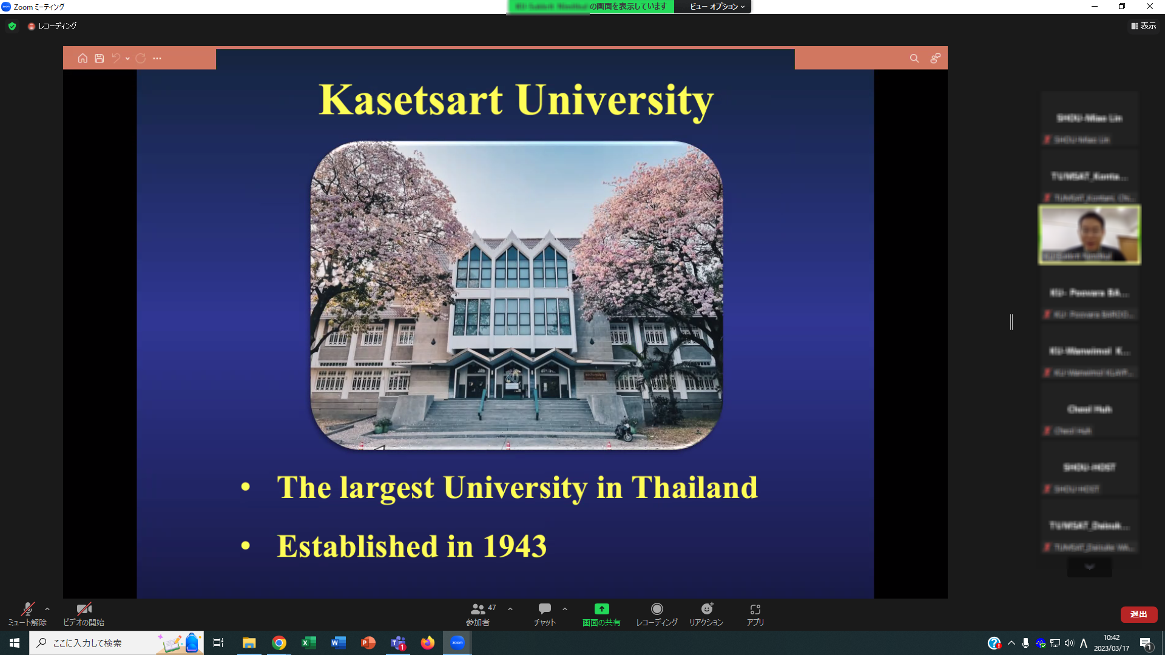Open PowerPoint from the taskbar

pyautogui.click(x=368, y=643)
